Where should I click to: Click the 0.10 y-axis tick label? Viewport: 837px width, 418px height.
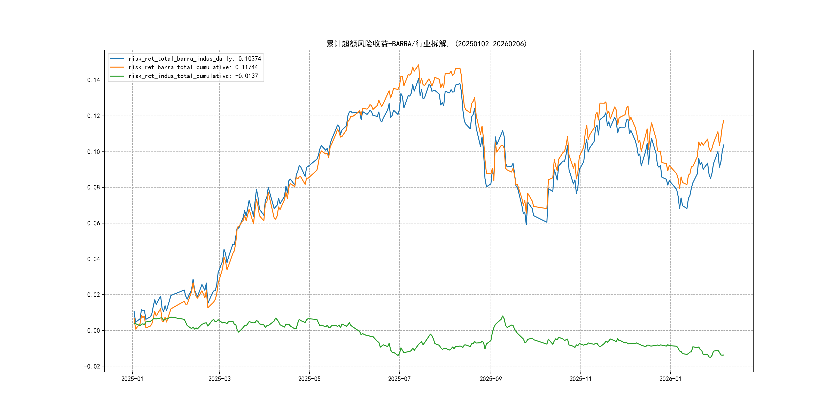tap(94, 152)
